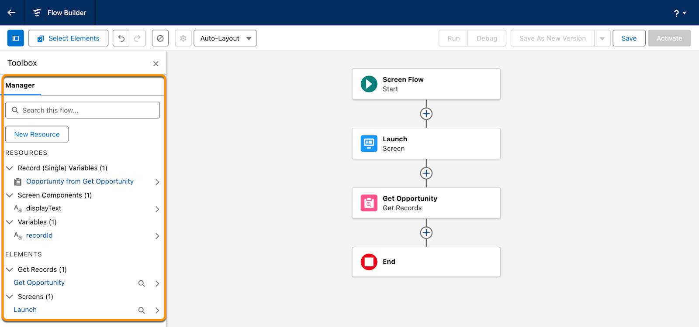Create a New Resource
The image size is (699, 327).
pyautogui.click(x=37, y=134)
